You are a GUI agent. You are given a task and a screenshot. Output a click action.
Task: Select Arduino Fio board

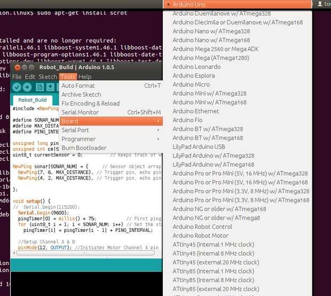[x=237, y=120]
